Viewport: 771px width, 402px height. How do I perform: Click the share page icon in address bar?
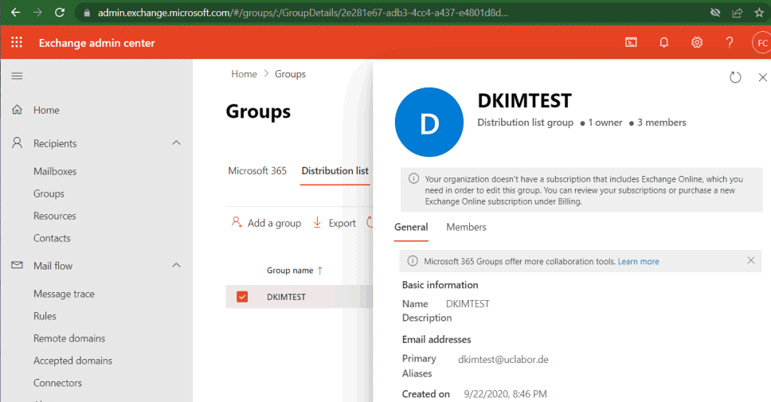coord(737,13)
